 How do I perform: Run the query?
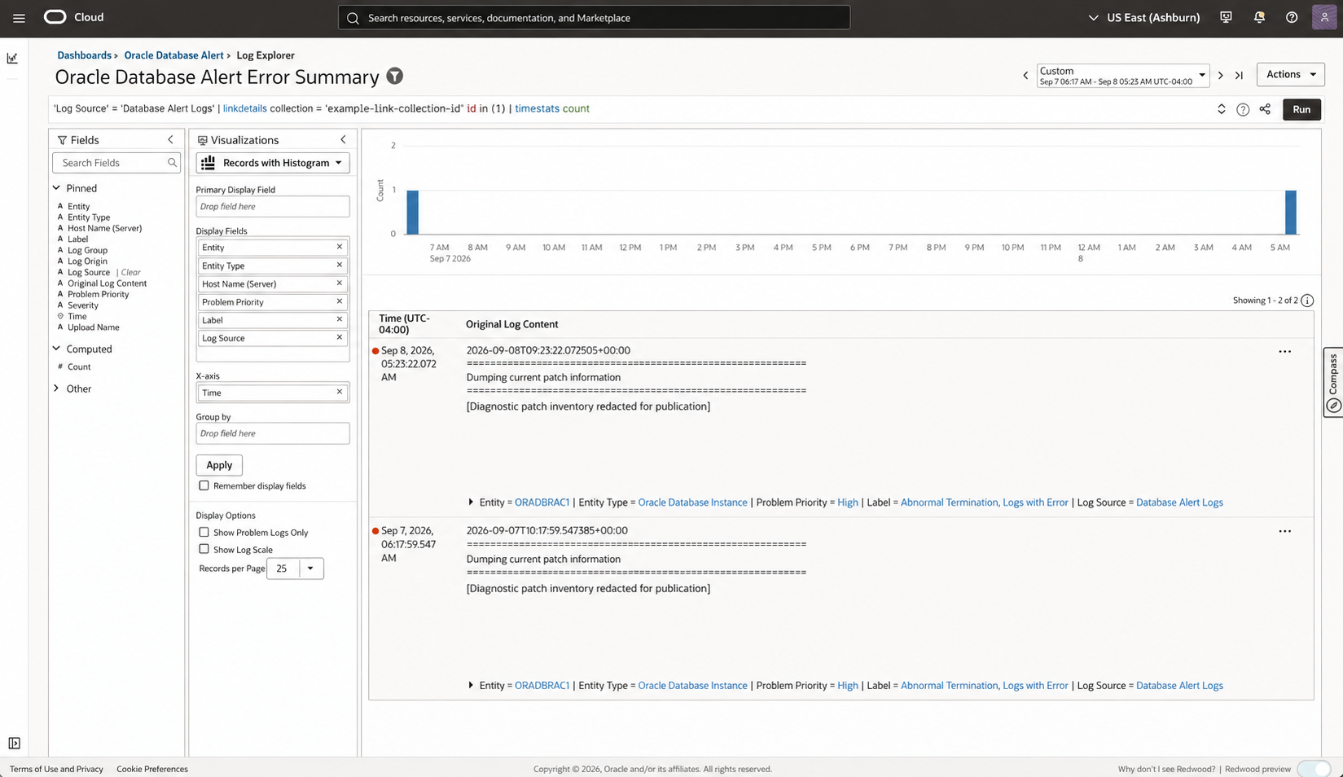click(1301, 109)
